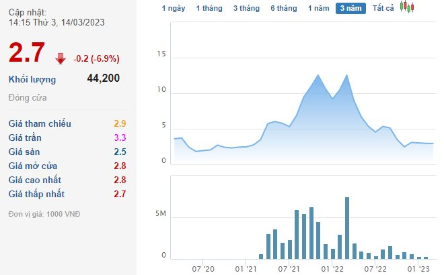The width and height of the screenshot is (444, 275).
Task: Click the Giá sàn value 2.5
Action: (120, 152)
